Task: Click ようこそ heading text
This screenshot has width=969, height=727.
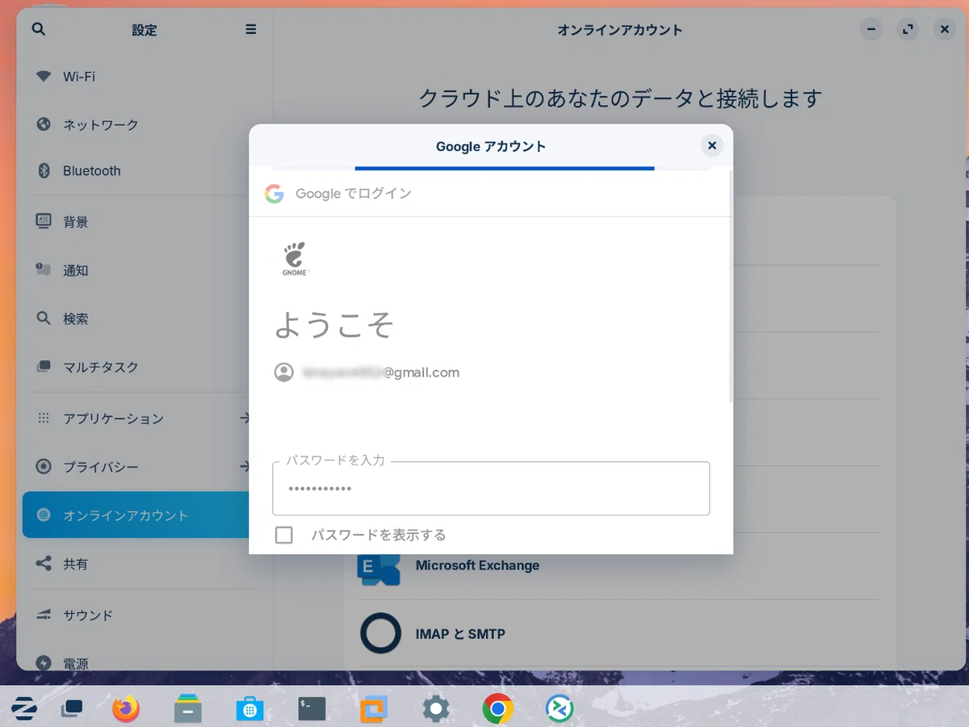Action: tap(334, 324)
